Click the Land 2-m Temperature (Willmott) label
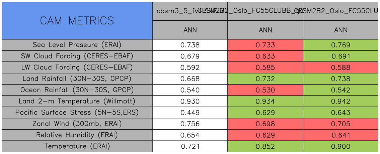 click(77, 101)
